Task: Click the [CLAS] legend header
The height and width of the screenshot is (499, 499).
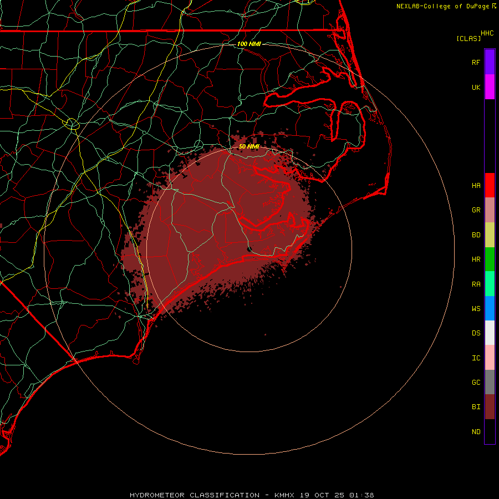Action: [x=469, y=38]
